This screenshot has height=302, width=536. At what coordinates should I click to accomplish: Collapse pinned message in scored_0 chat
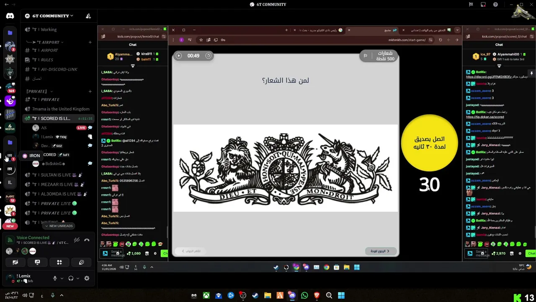pos(499,66)
